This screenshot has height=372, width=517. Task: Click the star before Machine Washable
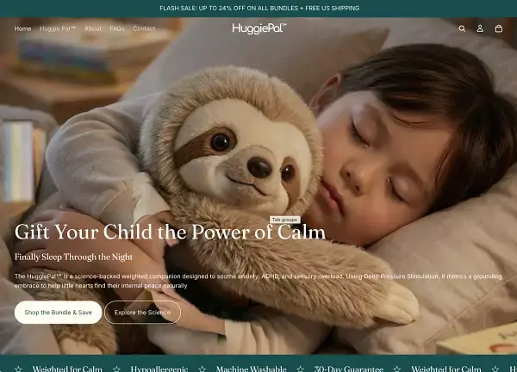click(202, 369)
